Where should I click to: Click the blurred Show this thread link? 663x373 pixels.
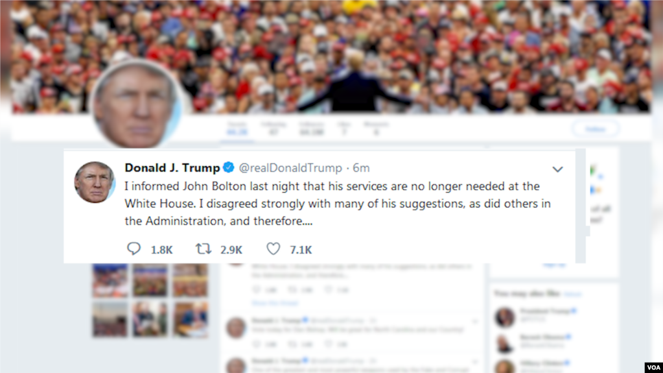pyautogui.click(x=275, y=303)
